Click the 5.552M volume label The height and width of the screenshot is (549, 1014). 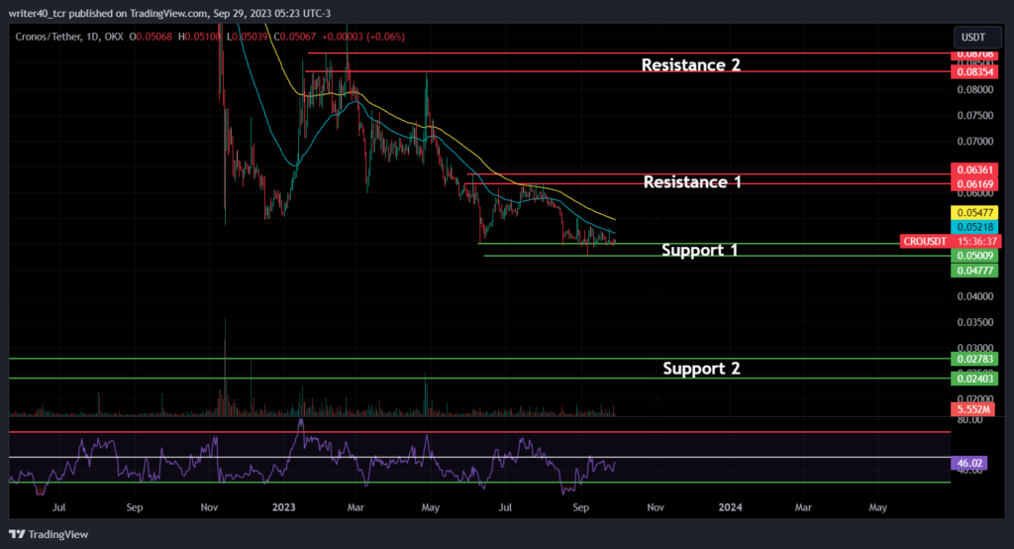973,409
